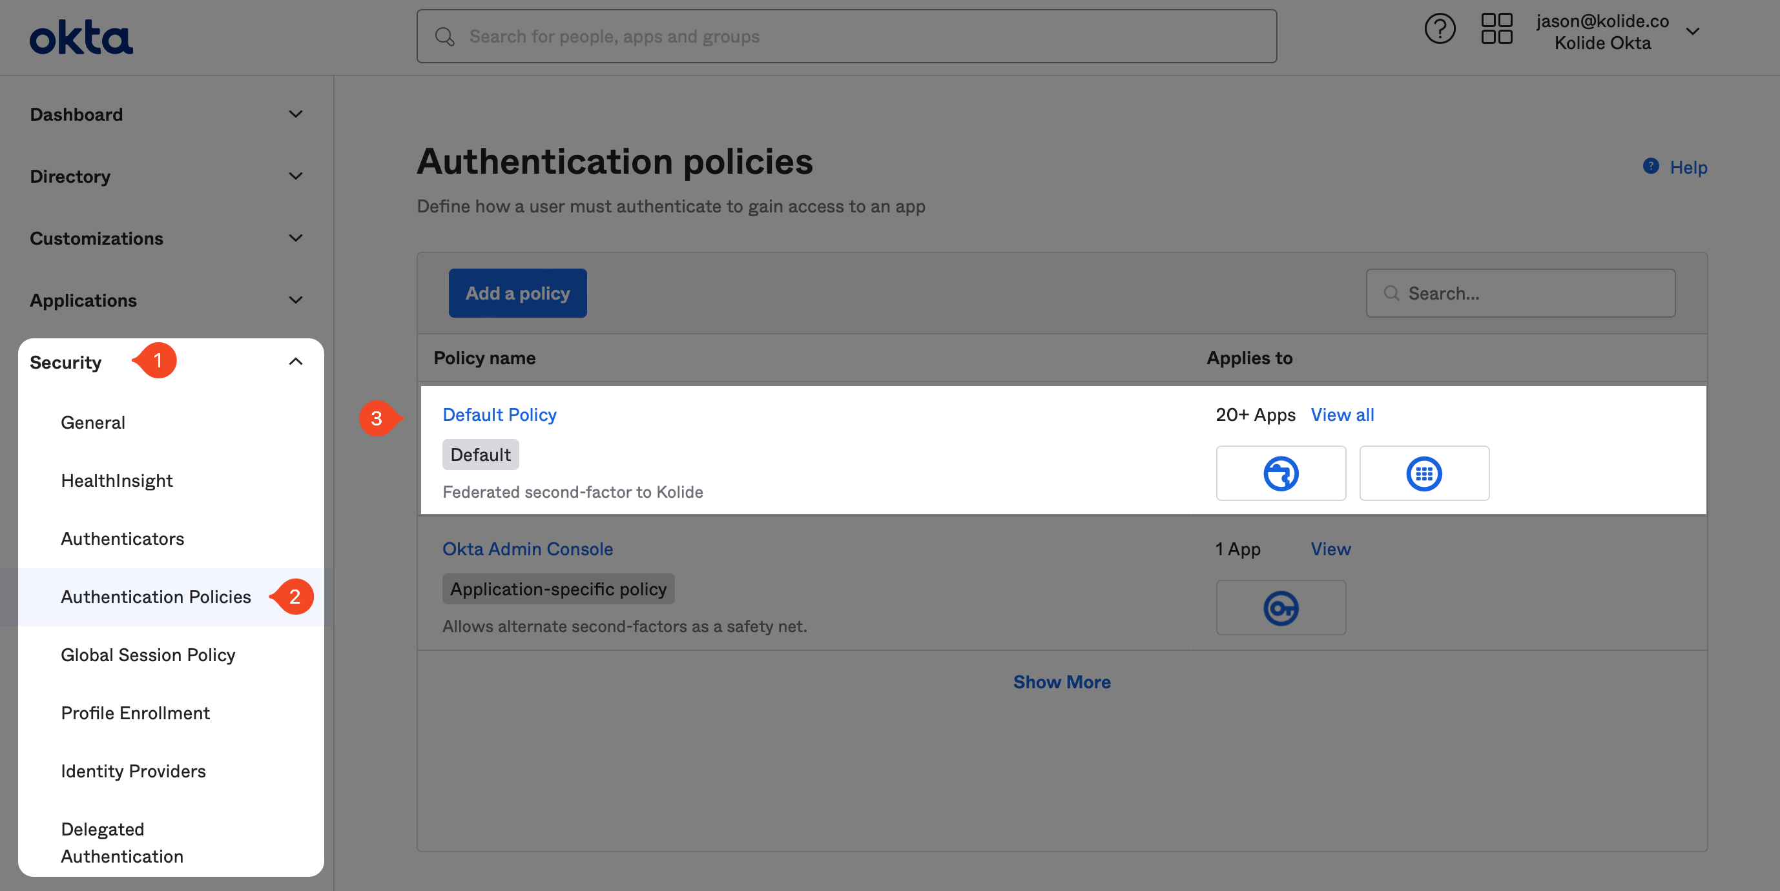Click the 'Define how a user must authenticate' subtitle
1780x891 pixels.
[671, 207]
